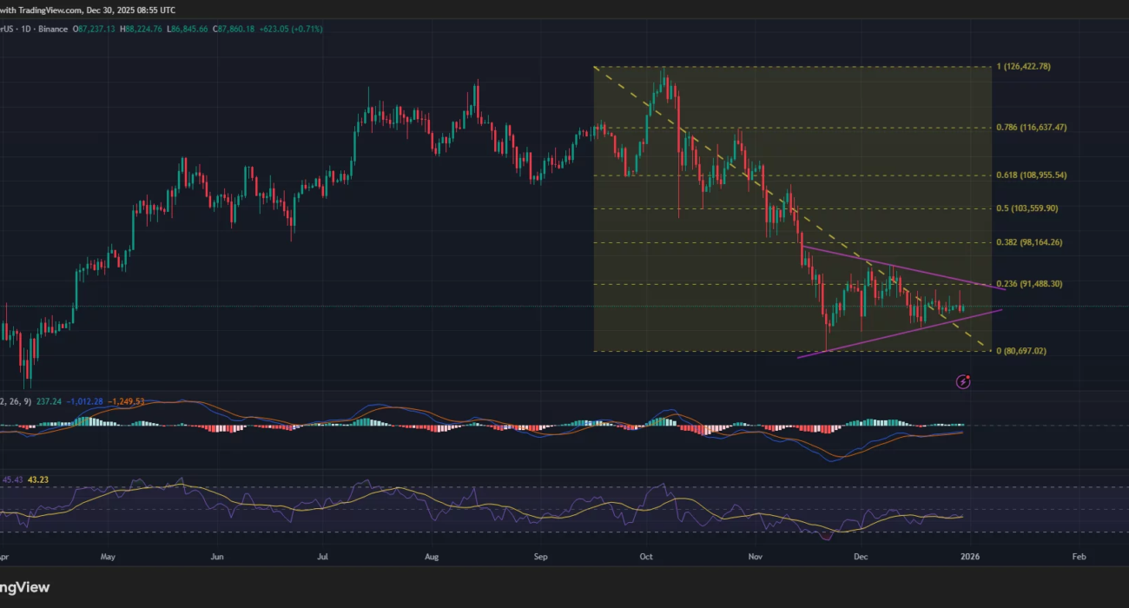Click the purple lightning event icon

tap(963, 381)
